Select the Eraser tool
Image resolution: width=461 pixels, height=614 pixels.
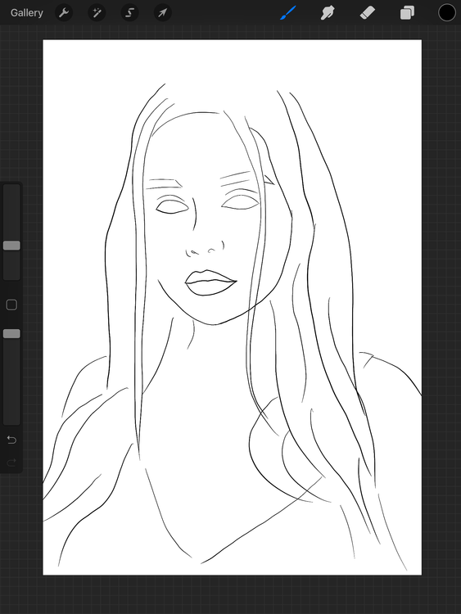368,13
